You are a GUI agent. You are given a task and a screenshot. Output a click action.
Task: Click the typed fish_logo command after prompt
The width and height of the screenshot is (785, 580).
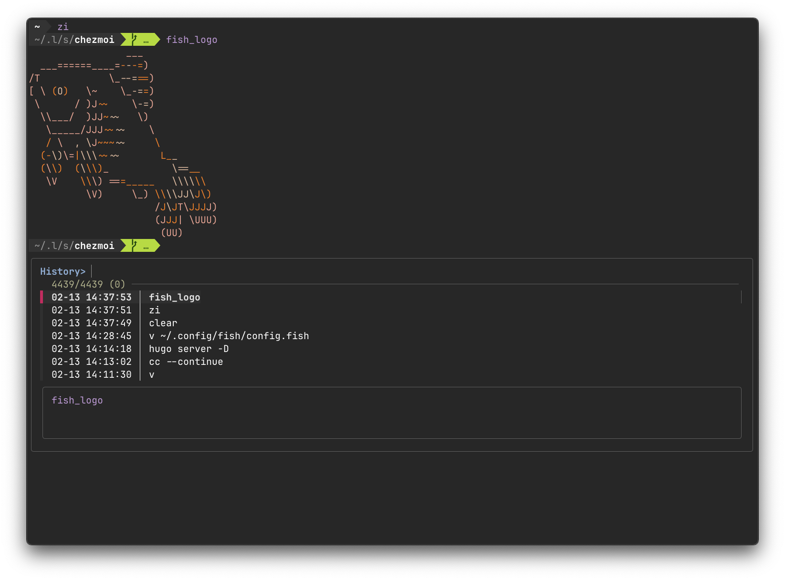[191, 40]
